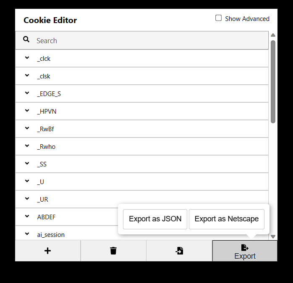293x283 pixels.
Task: Click the vertical scrollbar thumb
Action: (273, 82)
